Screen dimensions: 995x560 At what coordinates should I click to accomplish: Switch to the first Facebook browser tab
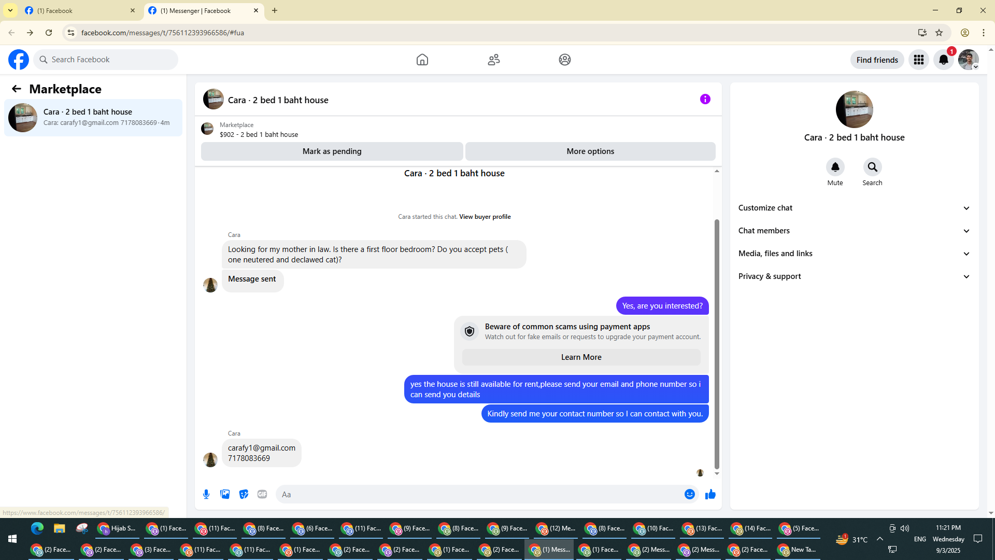80,10
